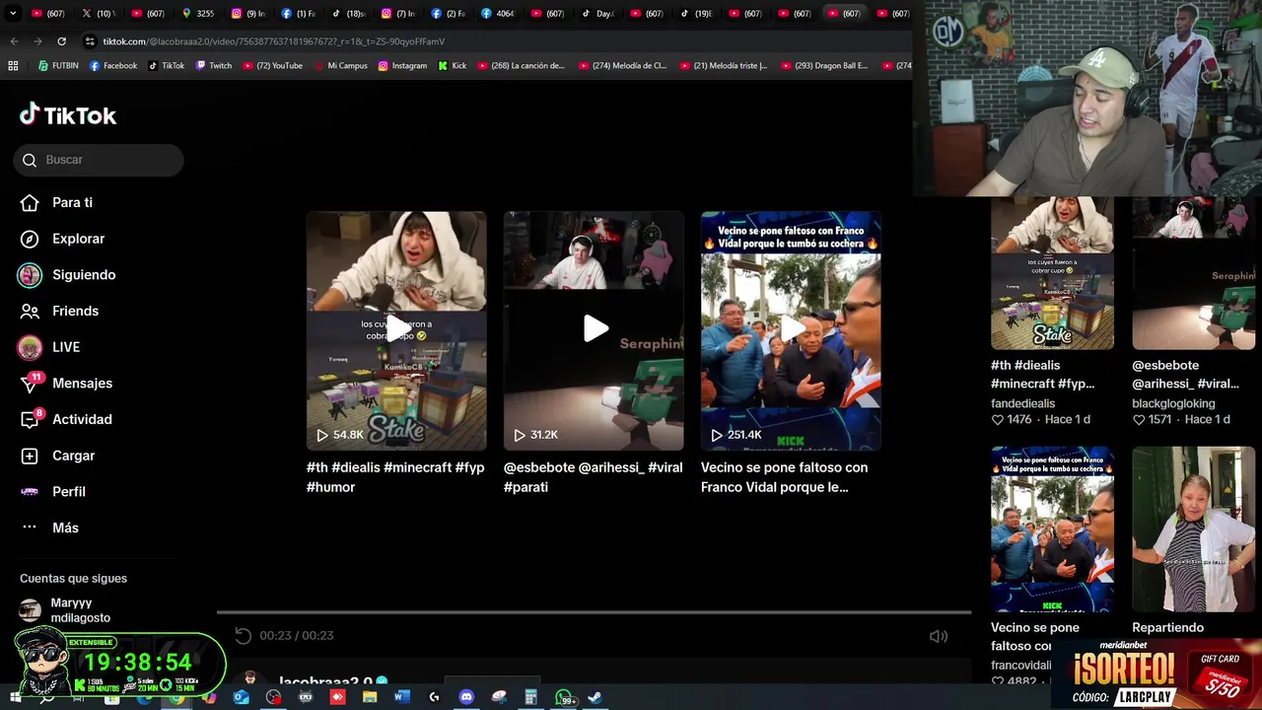Click caption '@esbebote @arihessi_ #viral #parati'
The height and width of the screenshot is (710, 1262).
tap(593, 477)
